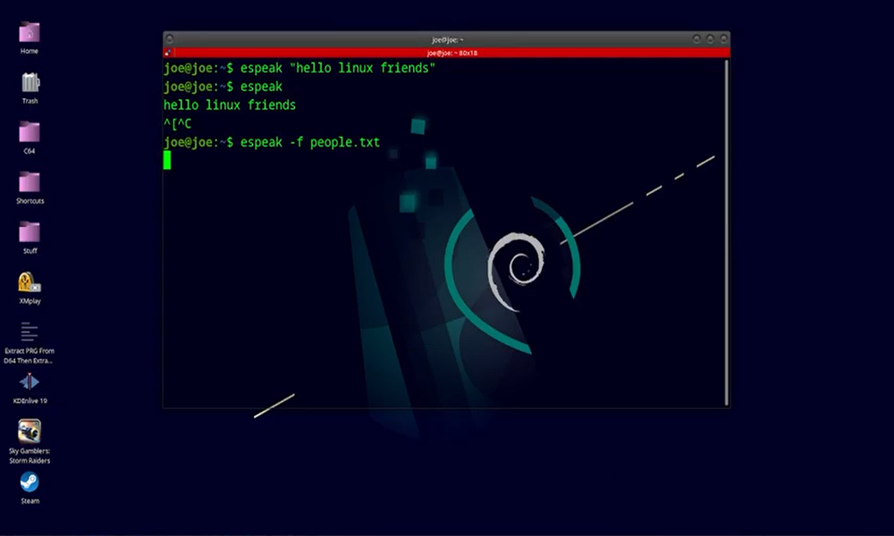Open the Home folder desktop icon
Screen dimensions: 894x536
coord(30,34)
